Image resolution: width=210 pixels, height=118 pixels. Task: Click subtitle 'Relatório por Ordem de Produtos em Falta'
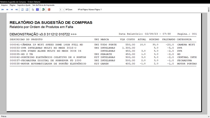click(41, 27)
